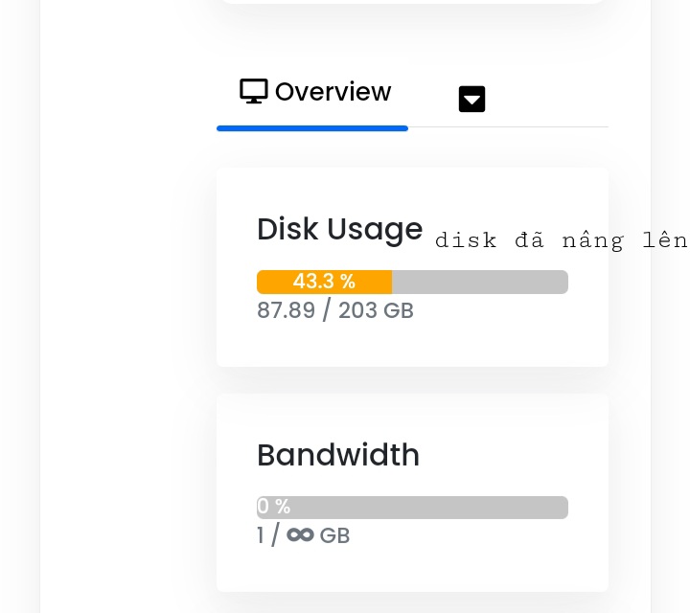Click the blue underline below Overview
The height and width of the screenshot is (613, 690).
[312, 127]
